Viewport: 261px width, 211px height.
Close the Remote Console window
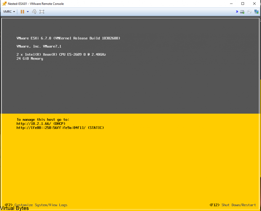(254, 4)
